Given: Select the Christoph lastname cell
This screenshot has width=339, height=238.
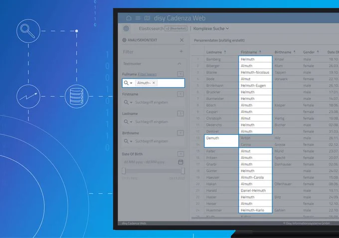Looking at the screenshot, I should pyautogui.click(x=221, y=118).
